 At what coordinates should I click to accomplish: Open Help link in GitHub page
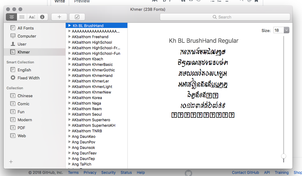[141, 173]
